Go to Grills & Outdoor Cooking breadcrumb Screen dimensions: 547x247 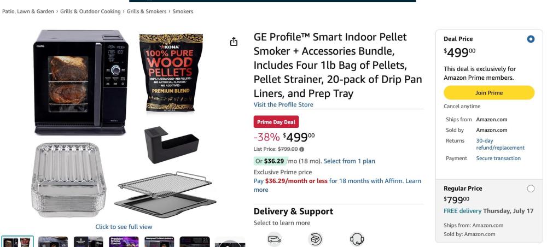90,11
